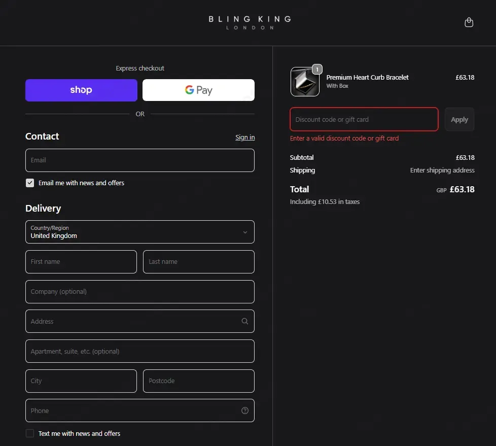The width and height of the screenshot is (496, 446).
Task: Click the quantity badge on product image
Action: (x=317, y=70)
